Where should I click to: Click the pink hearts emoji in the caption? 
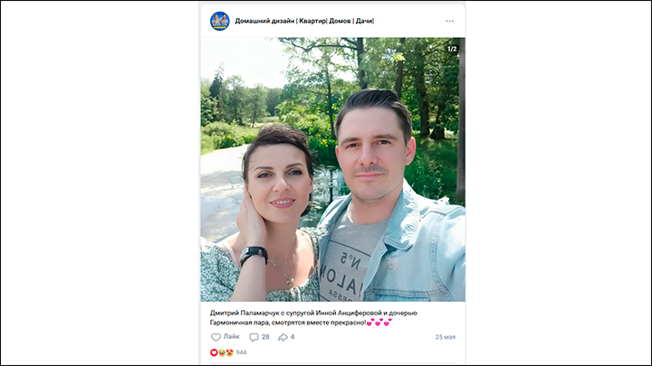click(379, 322)
